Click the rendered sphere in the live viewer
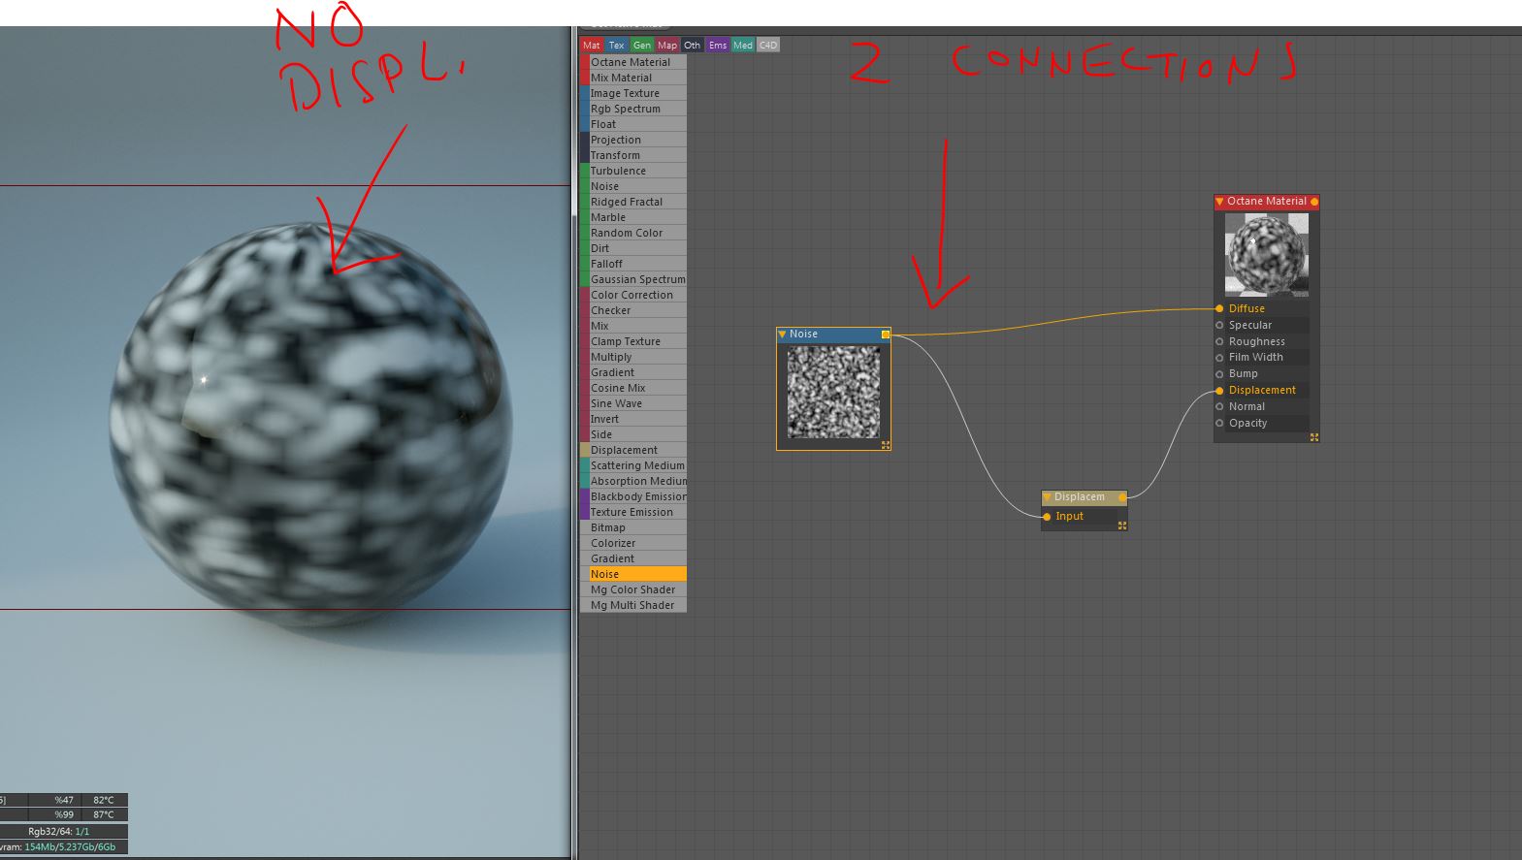 (310, 424)
